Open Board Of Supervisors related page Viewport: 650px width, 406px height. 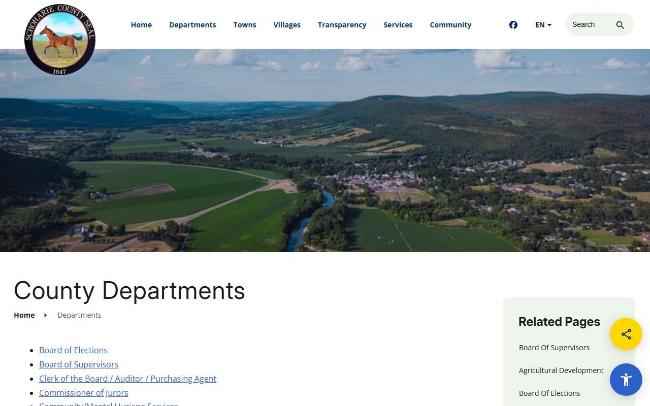[554, 348]
